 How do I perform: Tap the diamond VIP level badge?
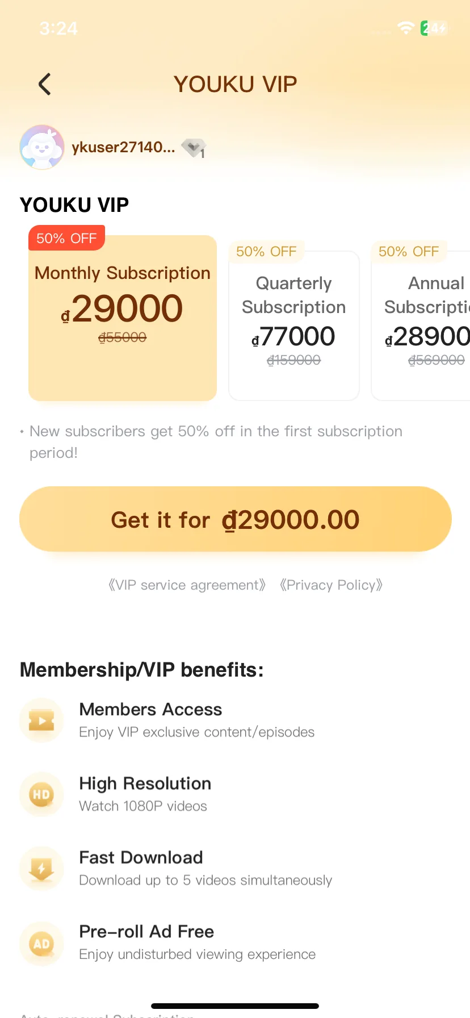tap(194, 148)
